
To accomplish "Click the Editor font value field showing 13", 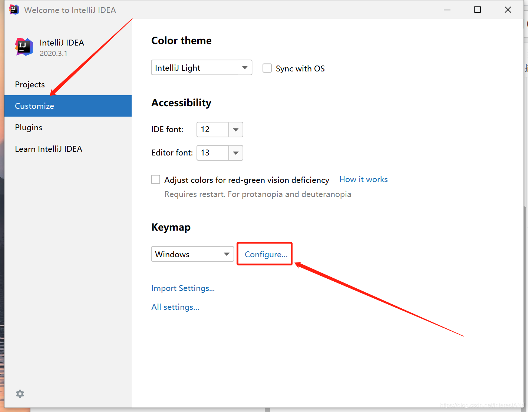I will click(x=212, y=153).
